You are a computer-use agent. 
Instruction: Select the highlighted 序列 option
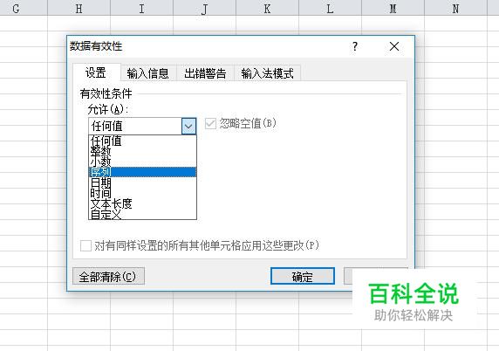pos(142,172)
